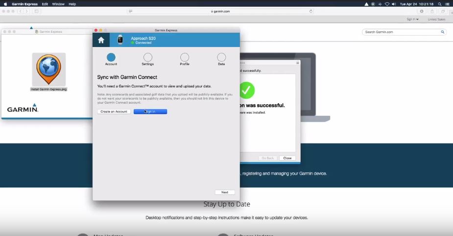This screenshot has height=236, width=453.
Task: Select the Account step circle
Action: (111, 57)
